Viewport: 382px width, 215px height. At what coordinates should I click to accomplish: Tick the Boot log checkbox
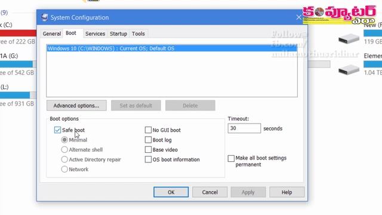point(148,140)
